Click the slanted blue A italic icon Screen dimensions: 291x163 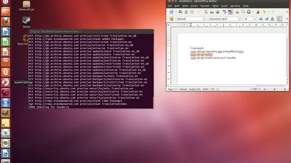coord(267,19)
